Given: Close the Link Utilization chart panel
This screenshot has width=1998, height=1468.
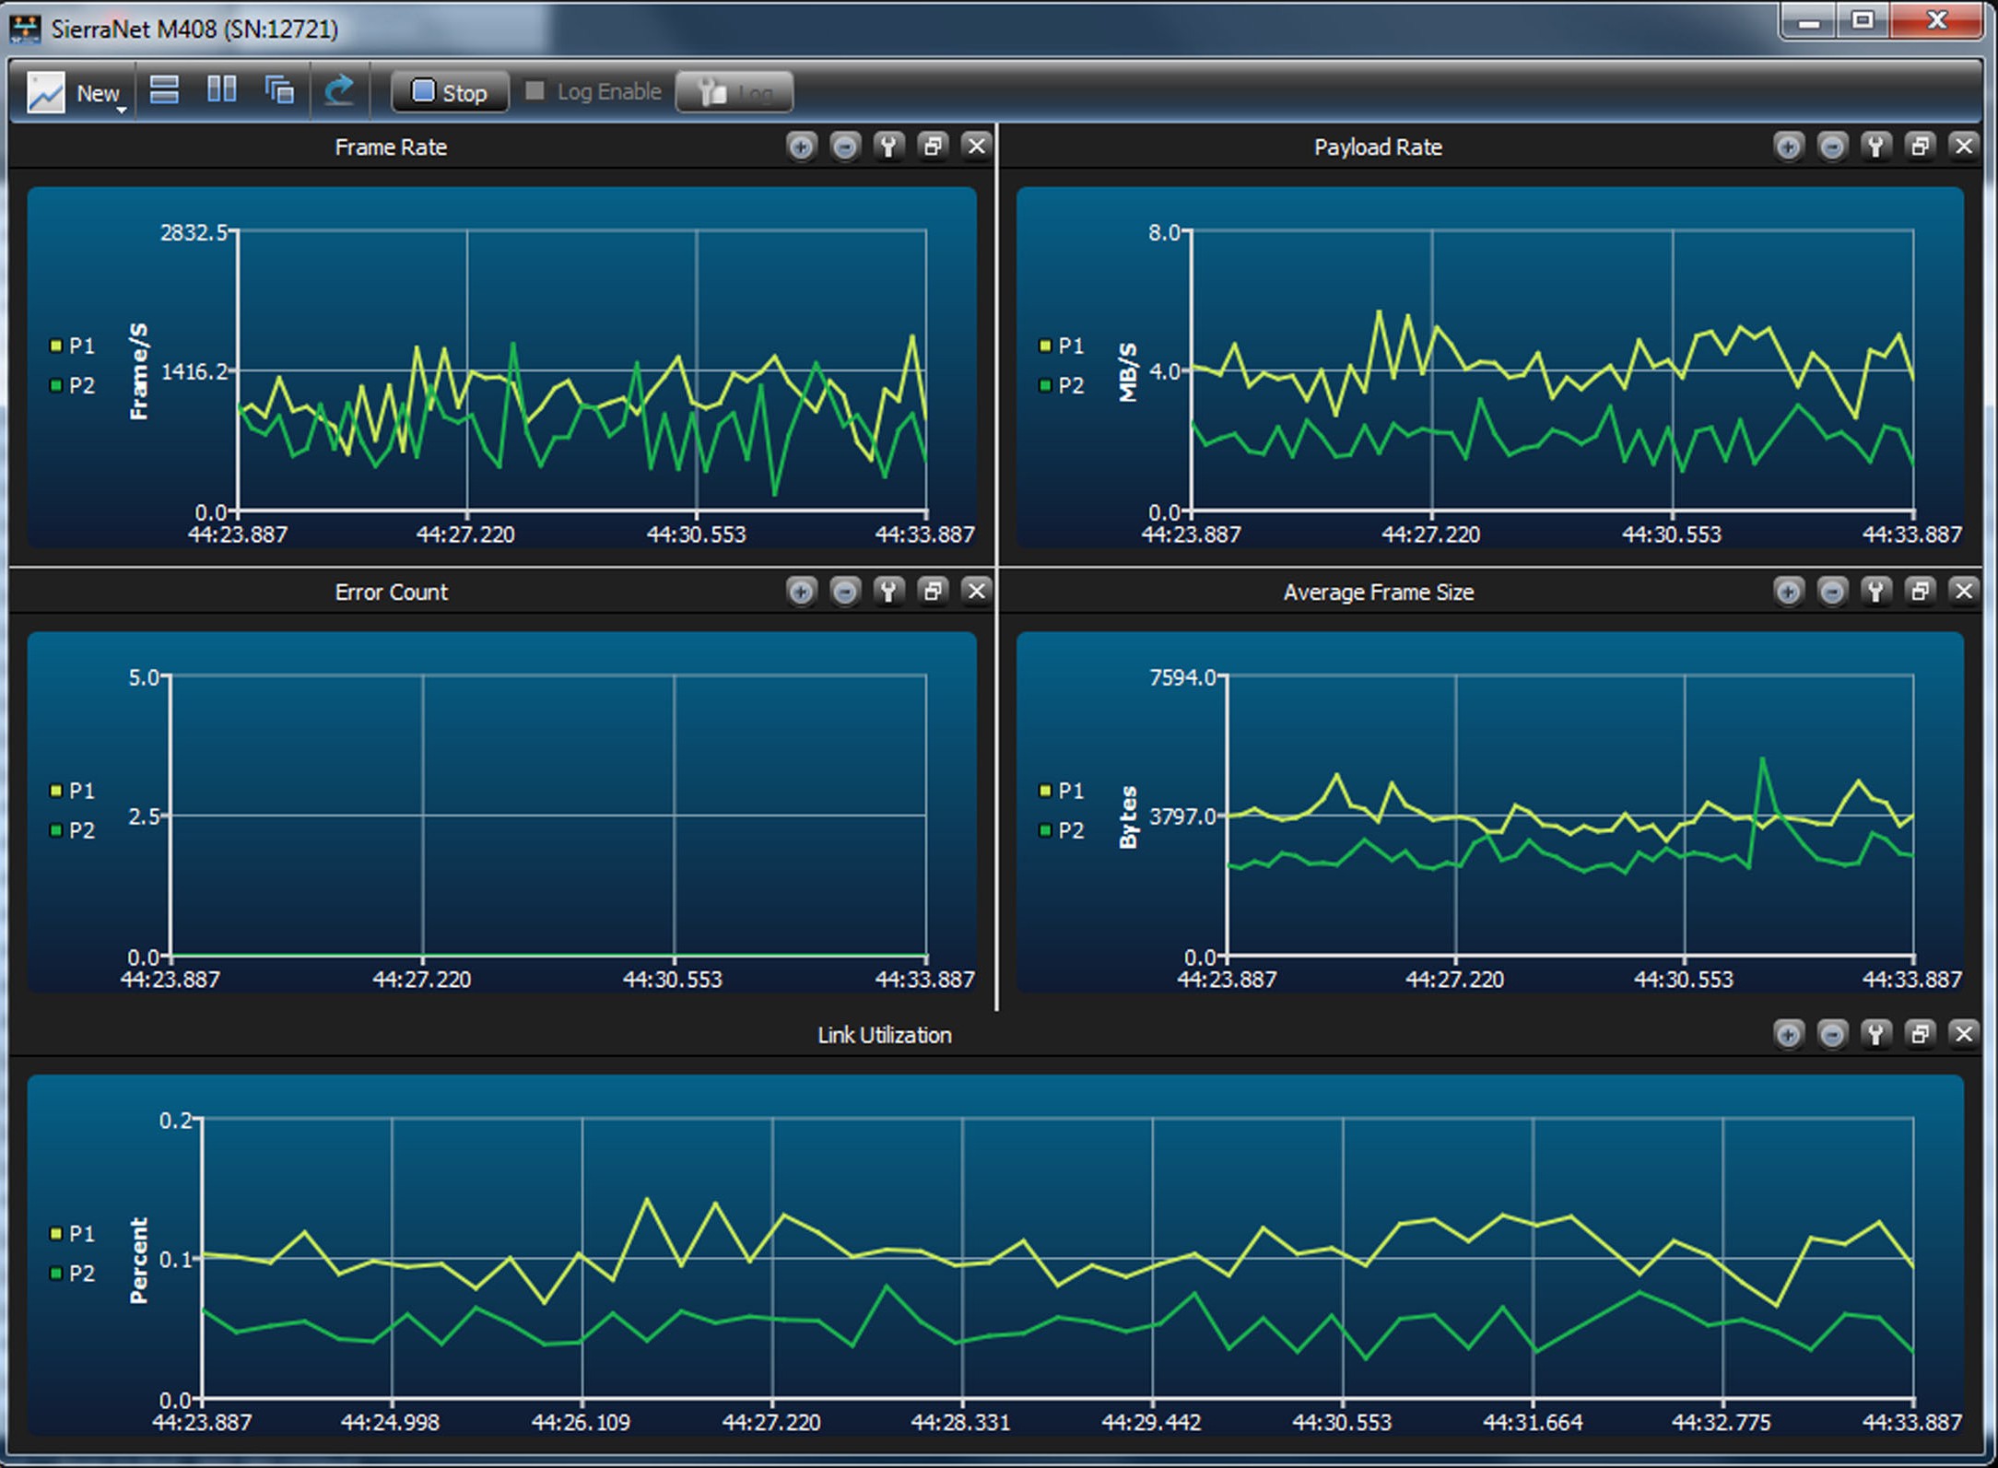Looking at the screenshot, I should tap(1964, 1034).
